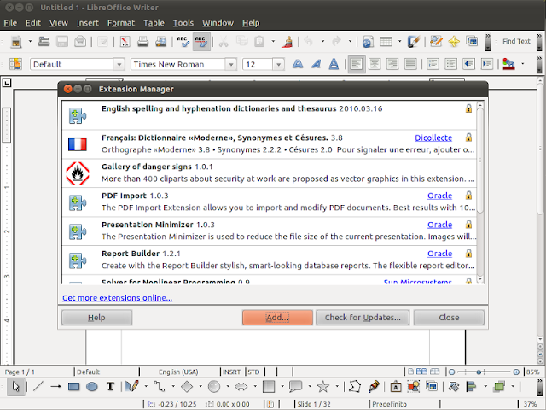
Task: Click the Increase Indent icon
Action: pyautogui.click(x=487, y=64)
